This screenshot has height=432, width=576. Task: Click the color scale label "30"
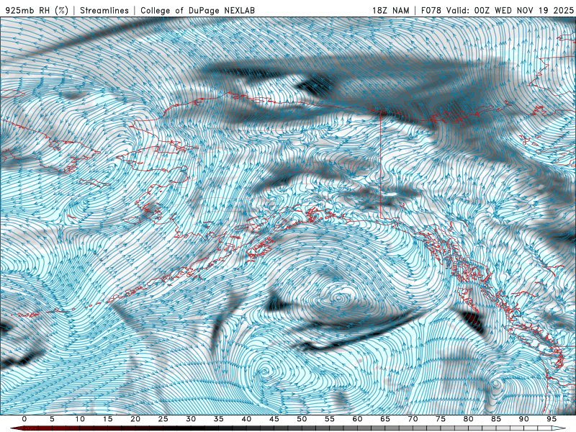tap(191, 419)
